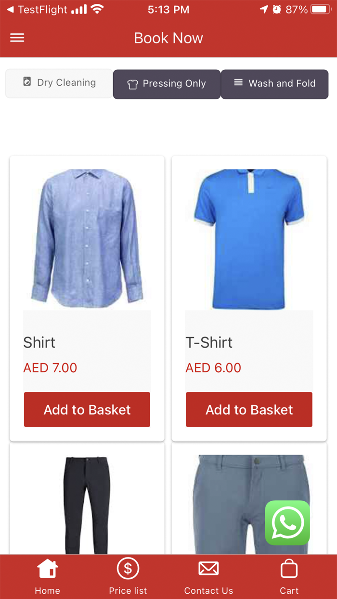Tap the blue polo T-Shirt image
Image resolution: width=337 pixels, height=599 pixels.
249,239
